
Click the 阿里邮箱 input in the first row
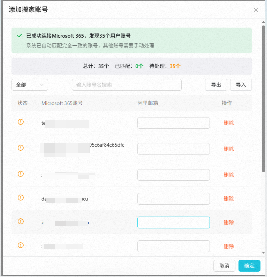[173, 123]
